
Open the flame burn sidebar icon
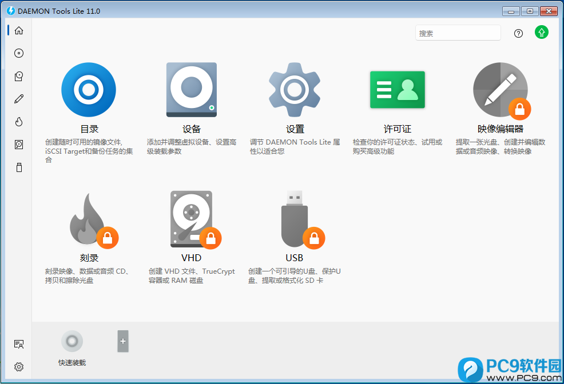coord(19,122)
